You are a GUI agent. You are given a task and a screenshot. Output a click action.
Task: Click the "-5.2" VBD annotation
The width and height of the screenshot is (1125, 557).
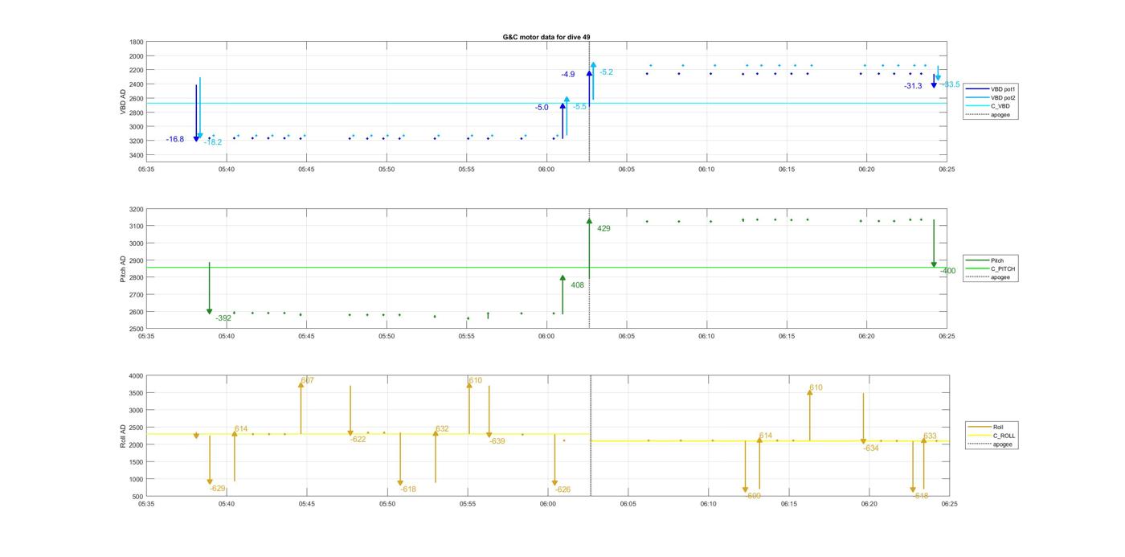606,72
